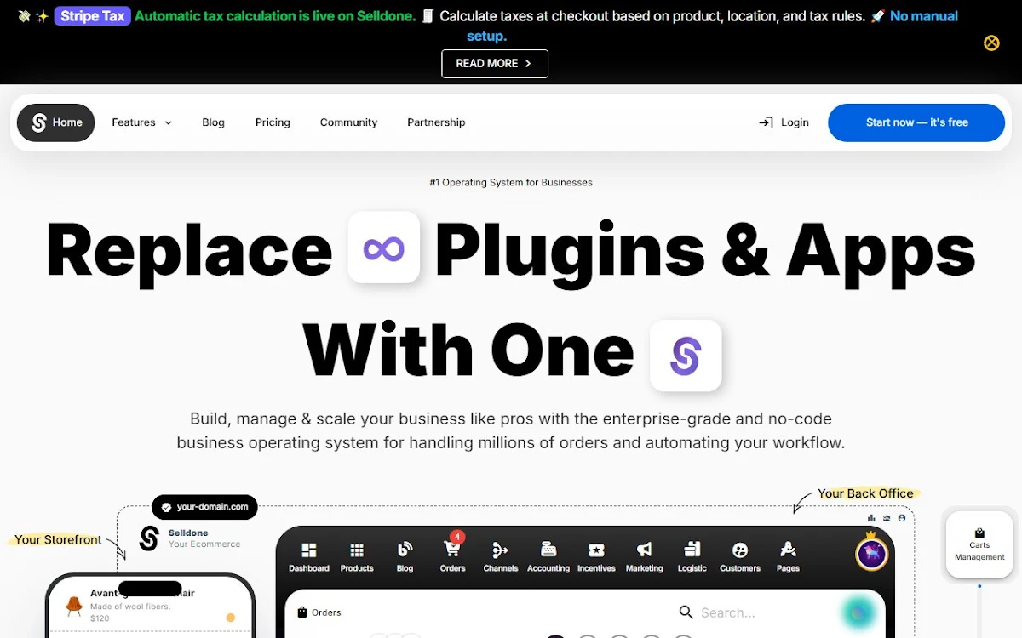Click the your-domain.com pill
The image size is (1022, 638).
click(x=204, y=507)
